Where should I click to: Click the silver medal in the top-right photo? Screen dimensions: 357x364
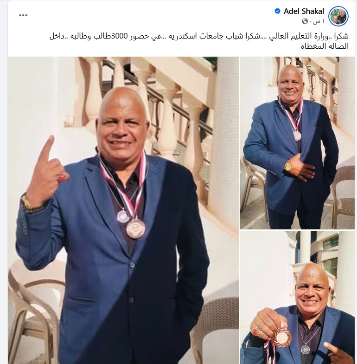297,136
